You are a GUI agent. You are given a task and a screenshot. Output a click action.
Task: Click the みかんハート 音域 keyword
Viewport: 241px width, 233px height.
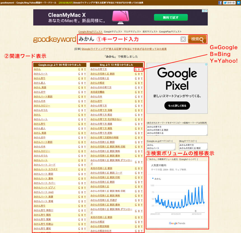pos(43,201)
